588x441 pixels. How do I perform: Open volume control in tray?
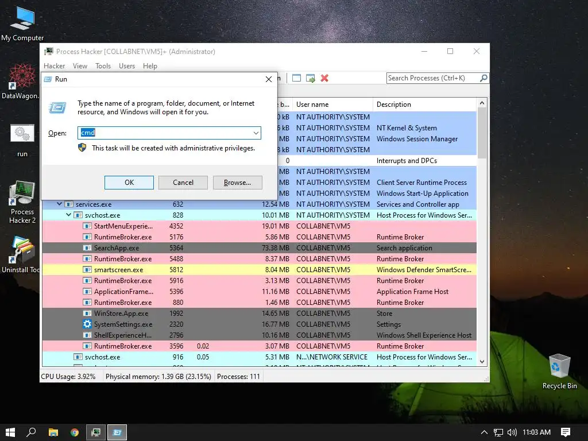pyautogui.click(x=512, y=432)
